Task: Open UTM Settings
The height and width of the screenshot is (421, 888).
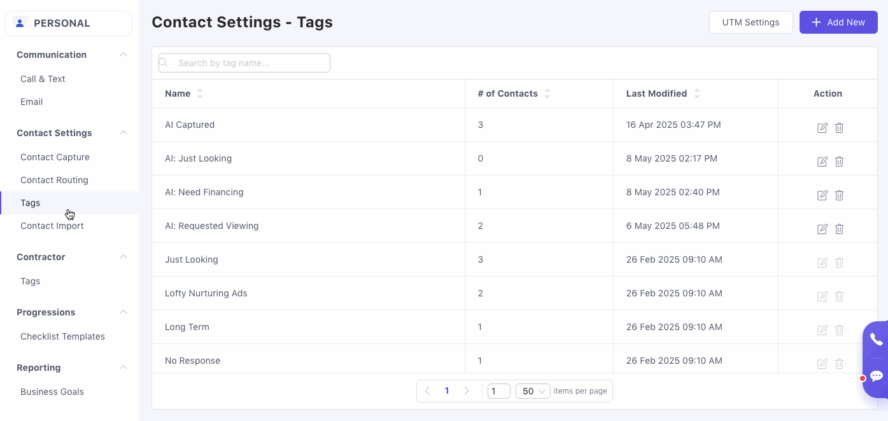Action: [x=751, y=22]
